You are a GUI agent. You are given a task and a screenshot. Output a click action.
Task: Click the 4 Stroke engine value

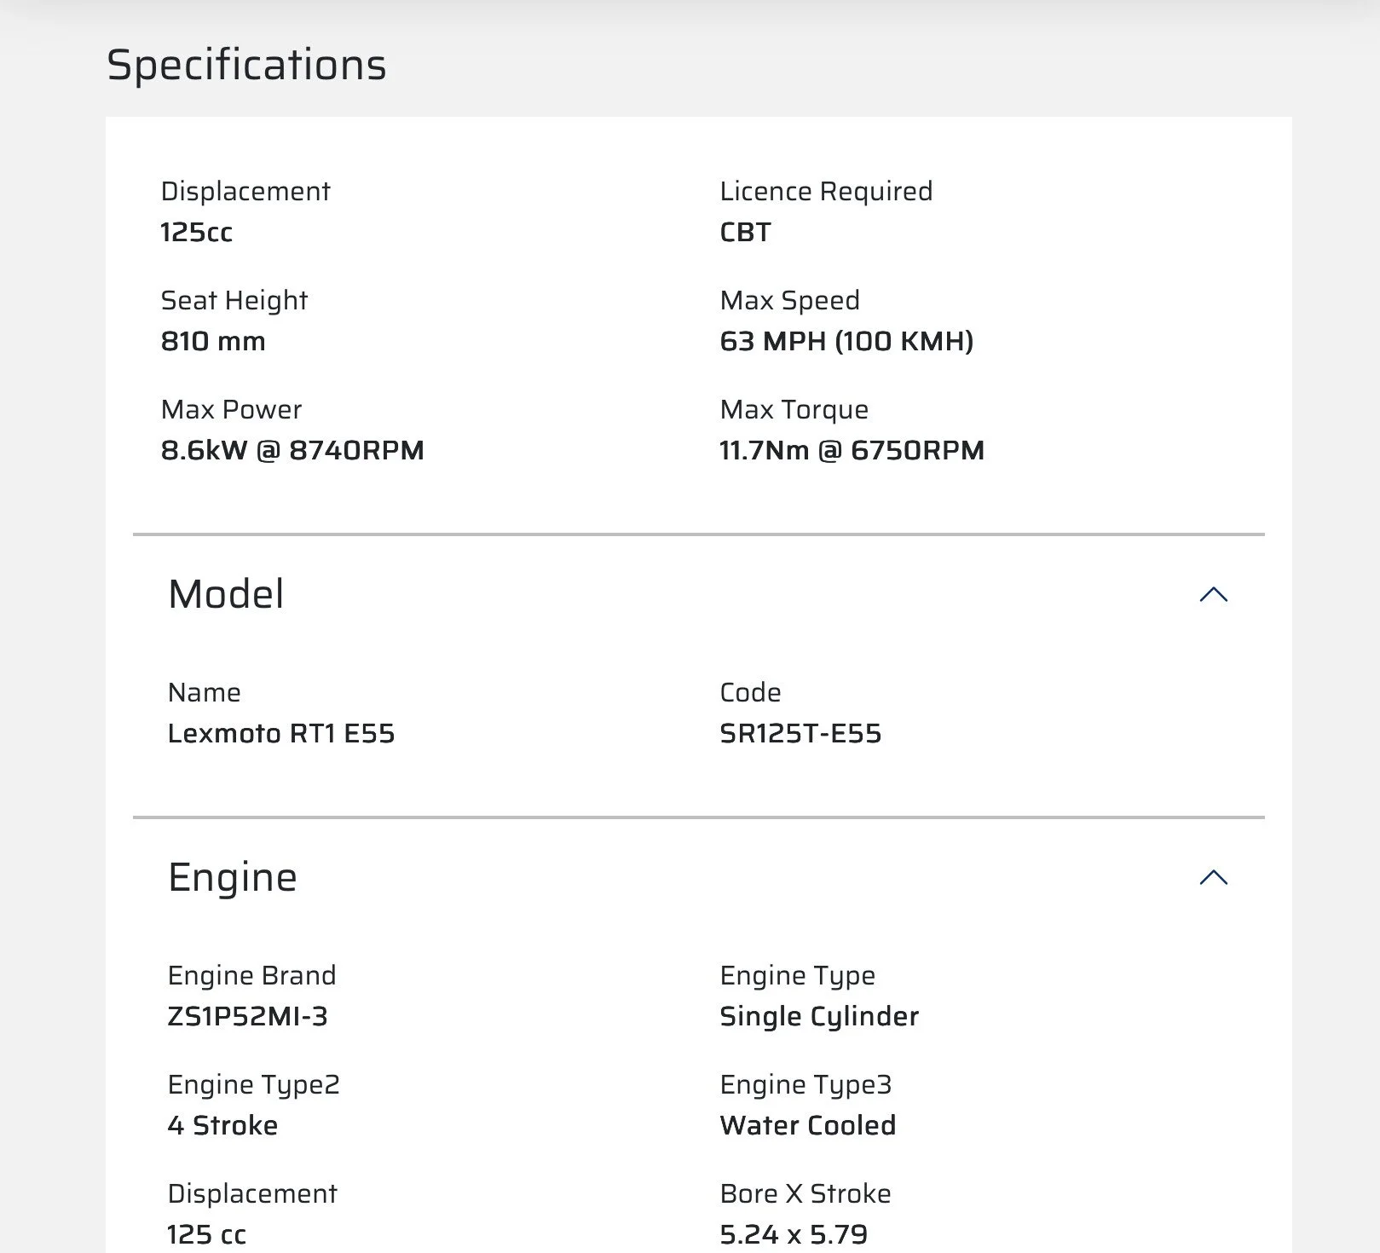coord(222,1126)
